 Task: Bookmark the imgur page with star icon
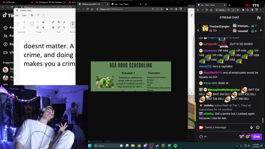click(161, 9)
